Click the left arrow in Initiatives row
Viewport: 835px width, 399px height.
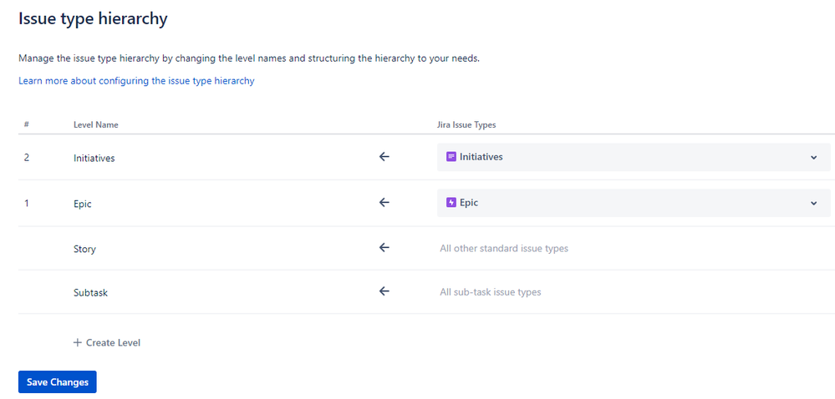(384, 157)
